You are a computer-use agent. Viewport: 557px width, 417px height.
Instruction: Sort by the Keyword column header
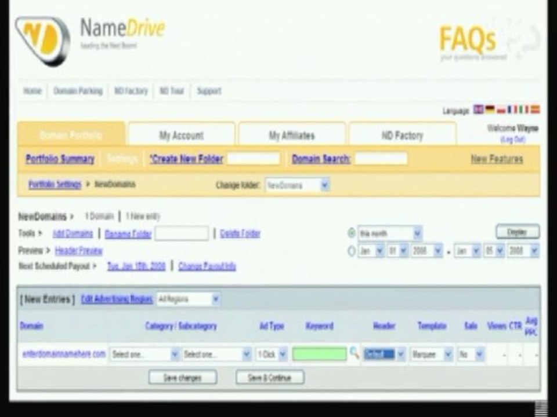click(x=319, y=326)
